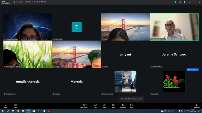This screenshot has height=113, width=202.
Task: Click Booggy Chapra name label
Action: 59,67
